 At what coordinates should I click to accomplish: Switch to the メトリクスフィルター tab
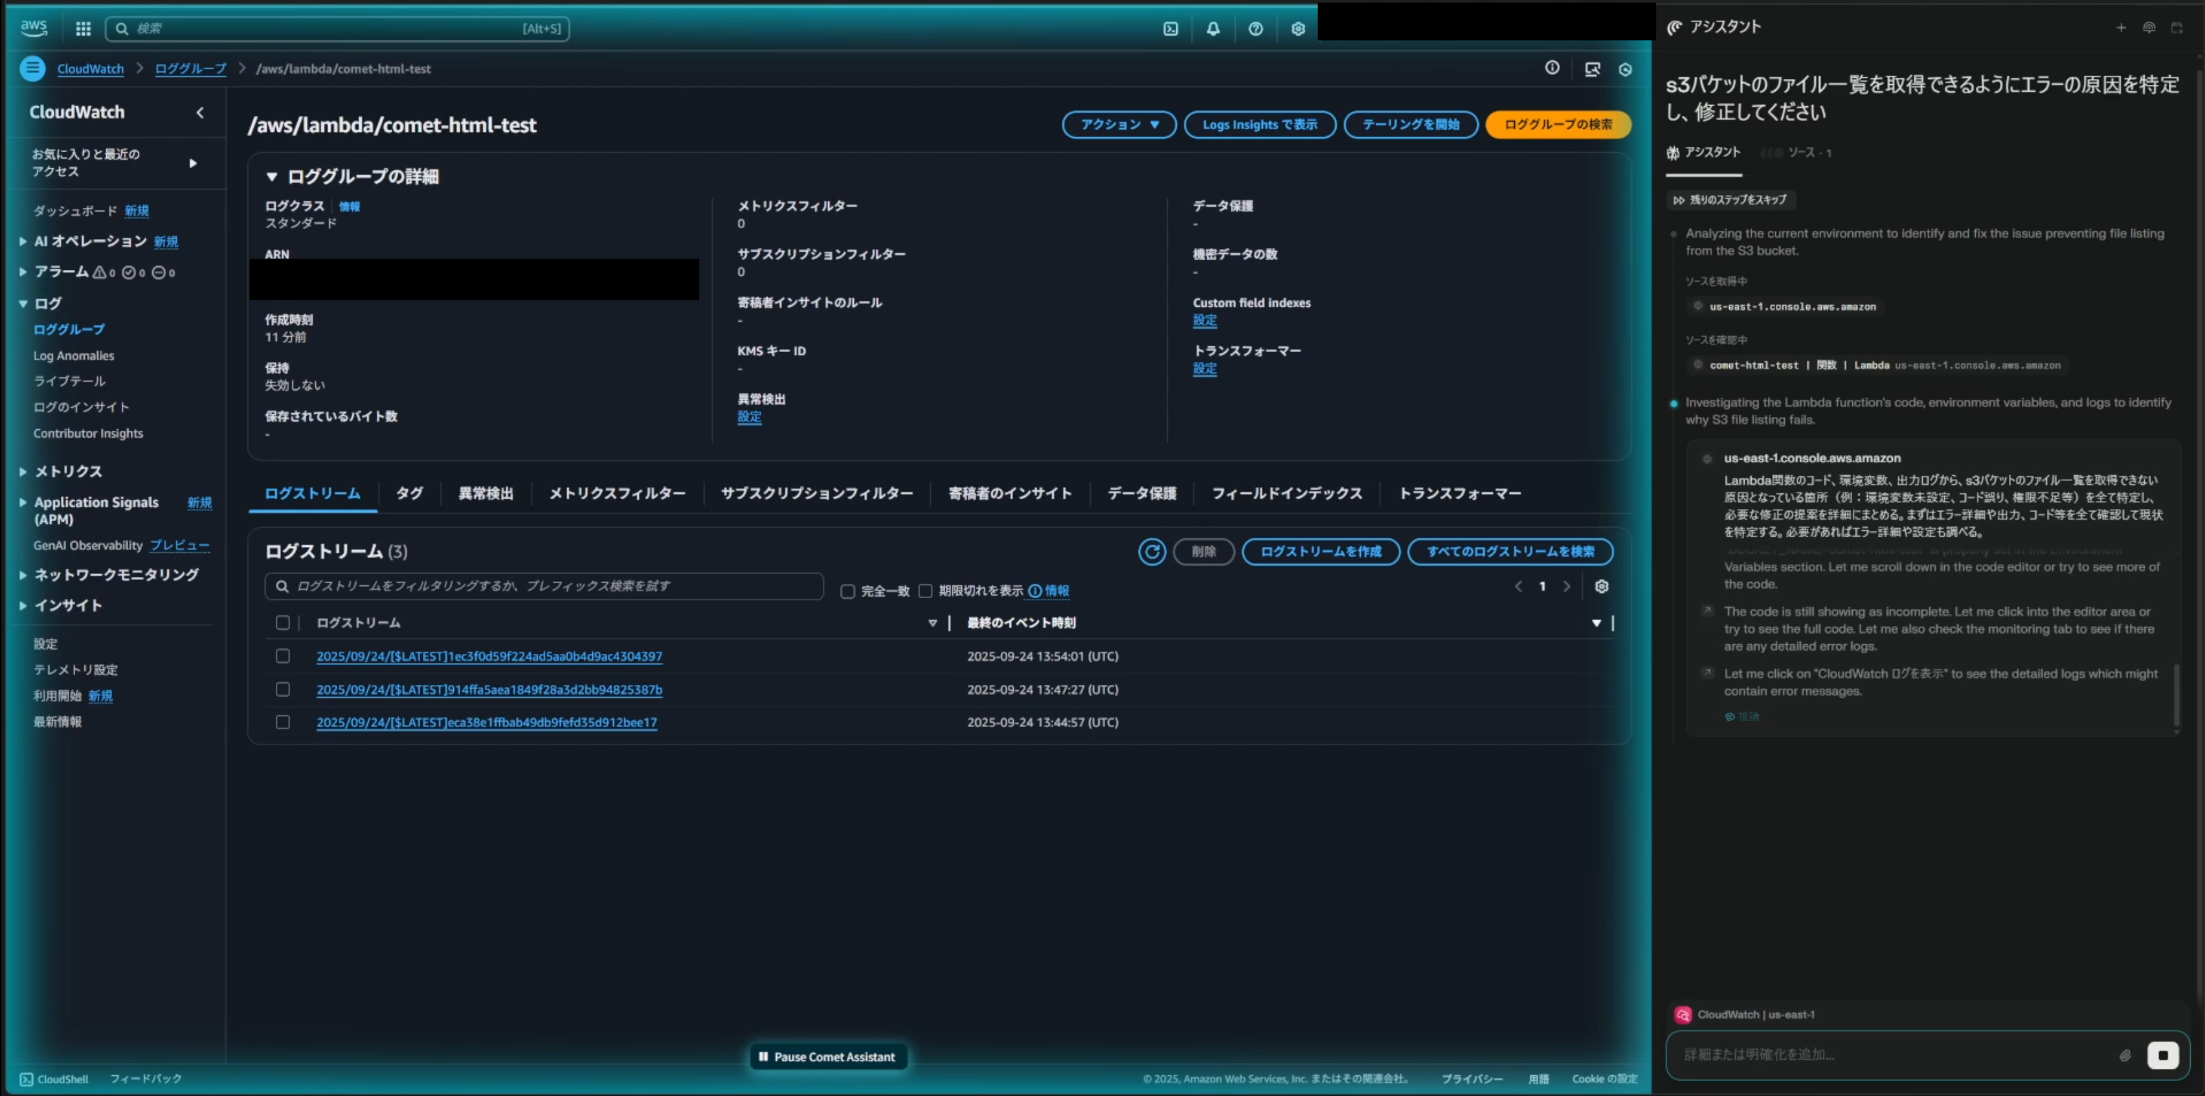[616, 493]
